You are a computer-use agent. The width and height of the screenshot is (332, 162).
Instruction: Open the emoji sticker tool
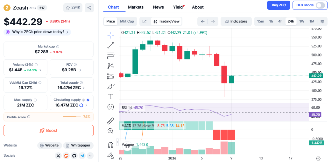coord(111,107)
